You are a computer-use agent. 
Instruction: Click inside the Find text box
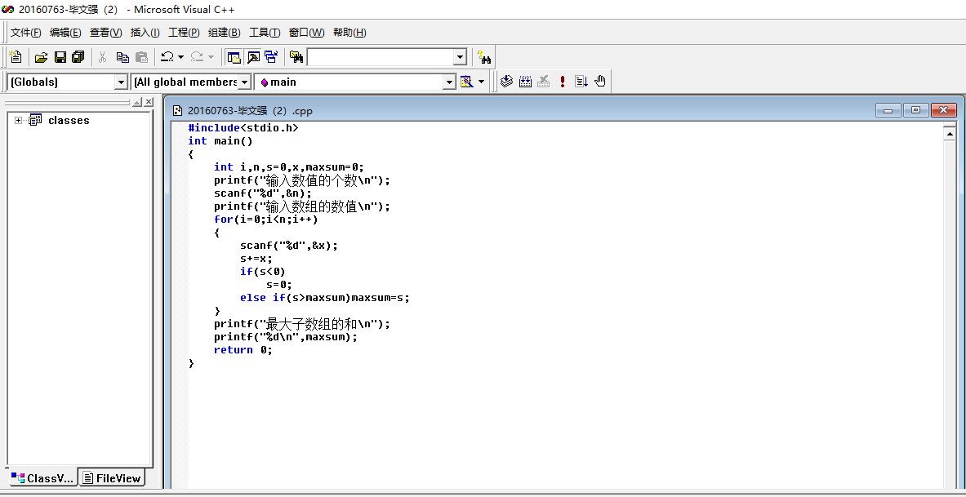click(381, 57)
